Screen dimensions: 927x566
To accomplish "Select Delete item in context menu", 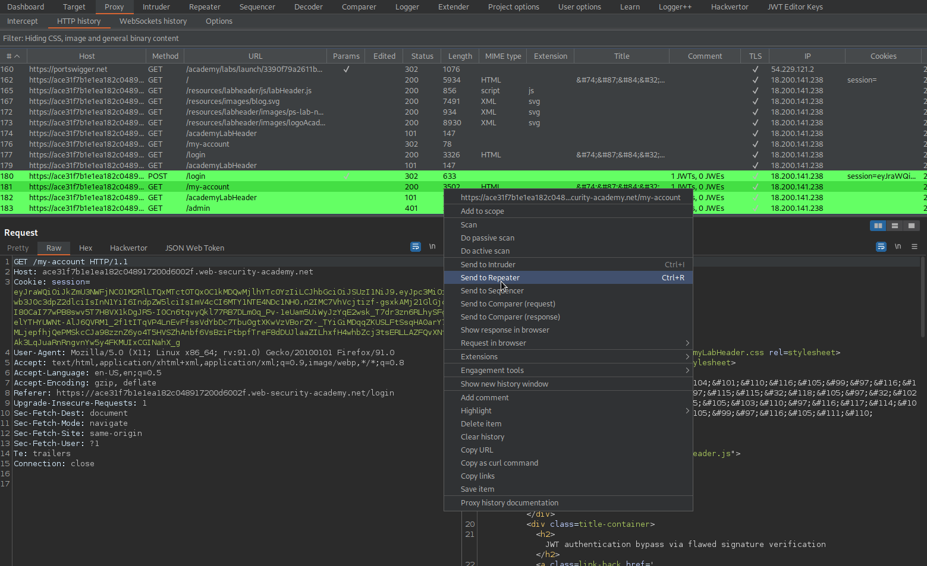I will click(x=568, y=424).
